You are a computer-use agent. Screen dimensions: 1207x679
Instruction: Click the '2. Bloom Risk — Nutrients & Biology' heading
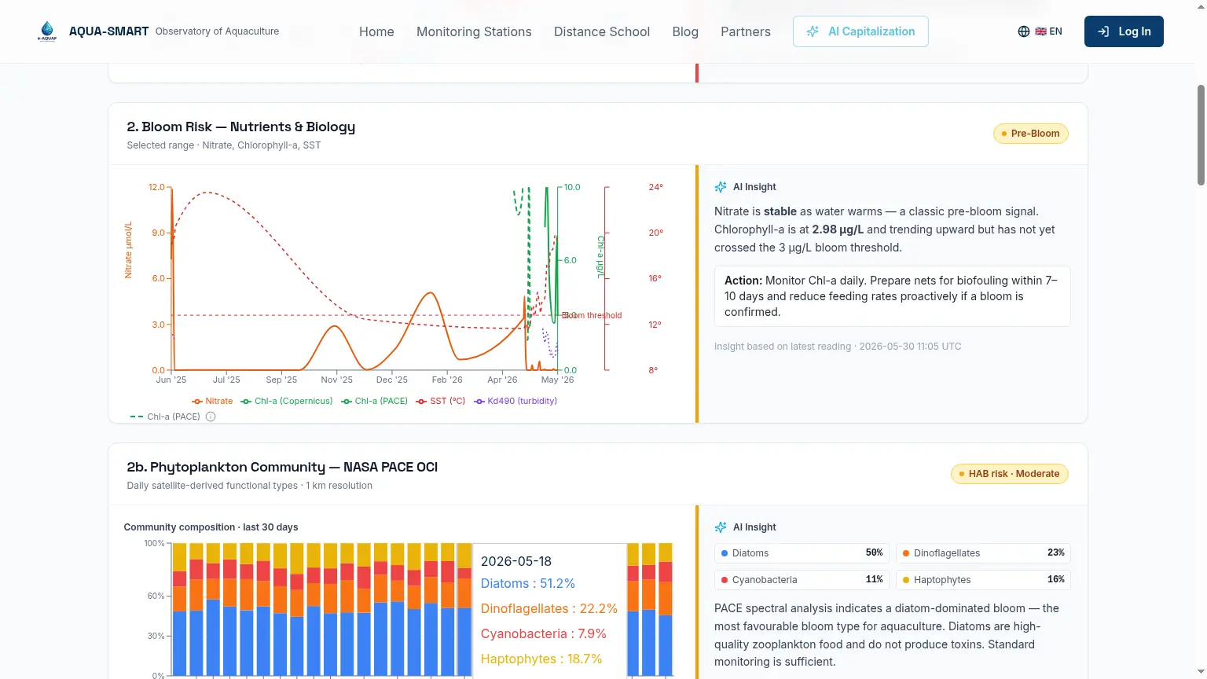tap(241, 127)
